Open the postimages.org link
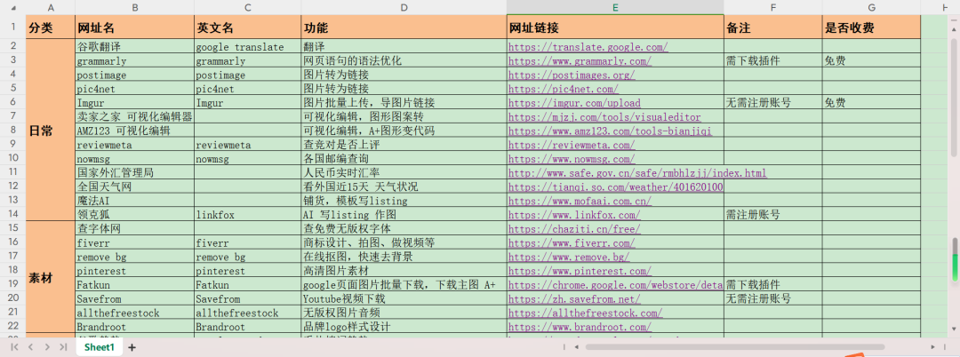Viewport: 960px width, 357px height. (572, 75)
